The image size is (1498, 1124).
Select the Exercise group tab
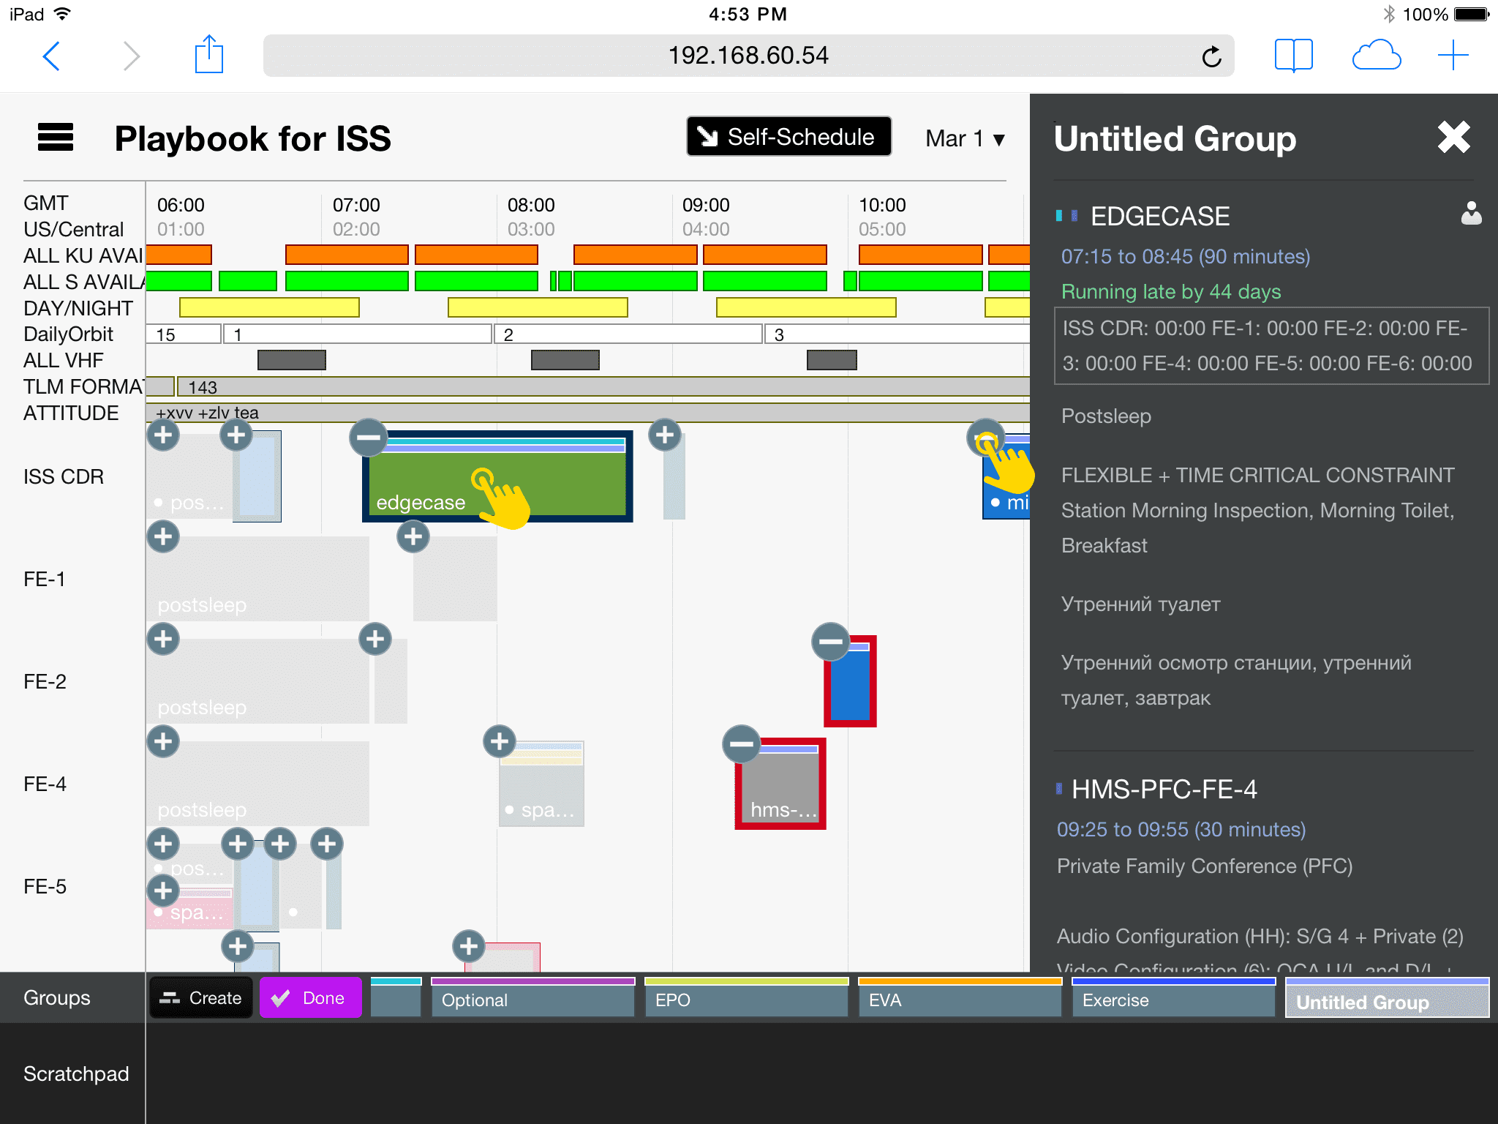[x=1174, y=997]
